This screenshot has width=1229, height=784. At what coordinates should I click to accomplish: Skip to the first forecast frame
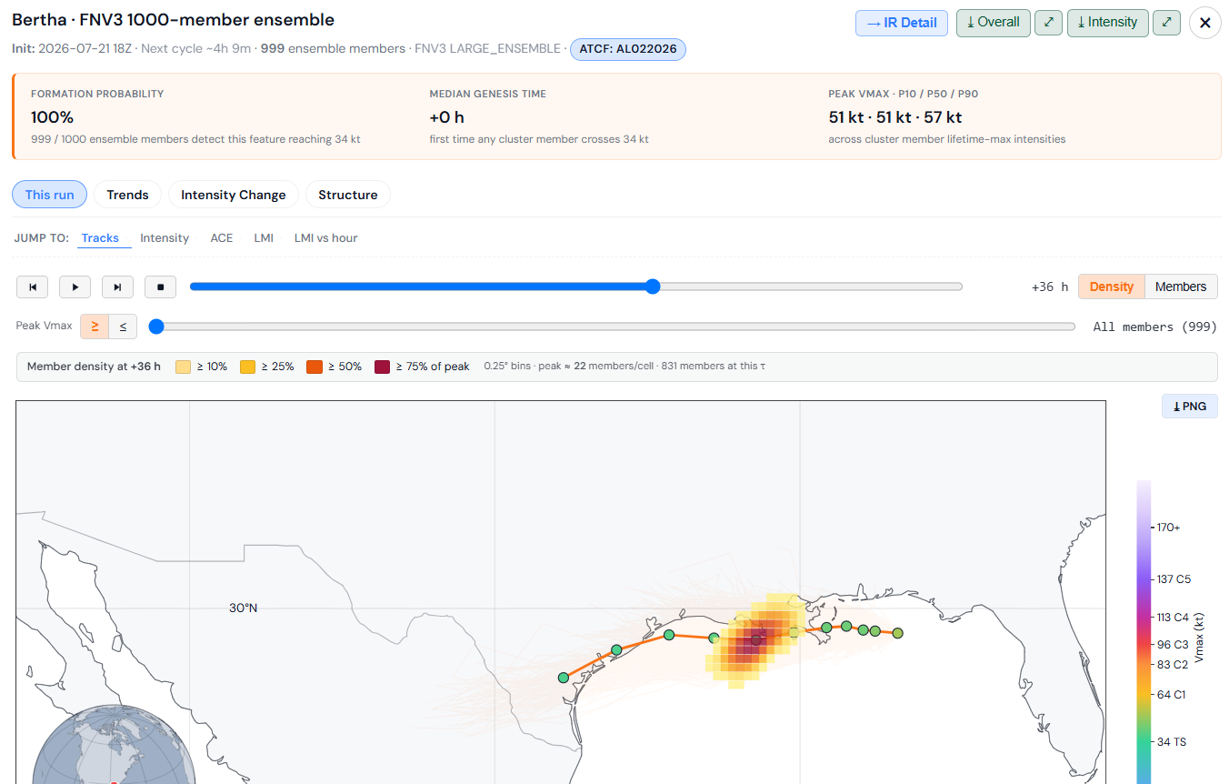coord(33,286)
